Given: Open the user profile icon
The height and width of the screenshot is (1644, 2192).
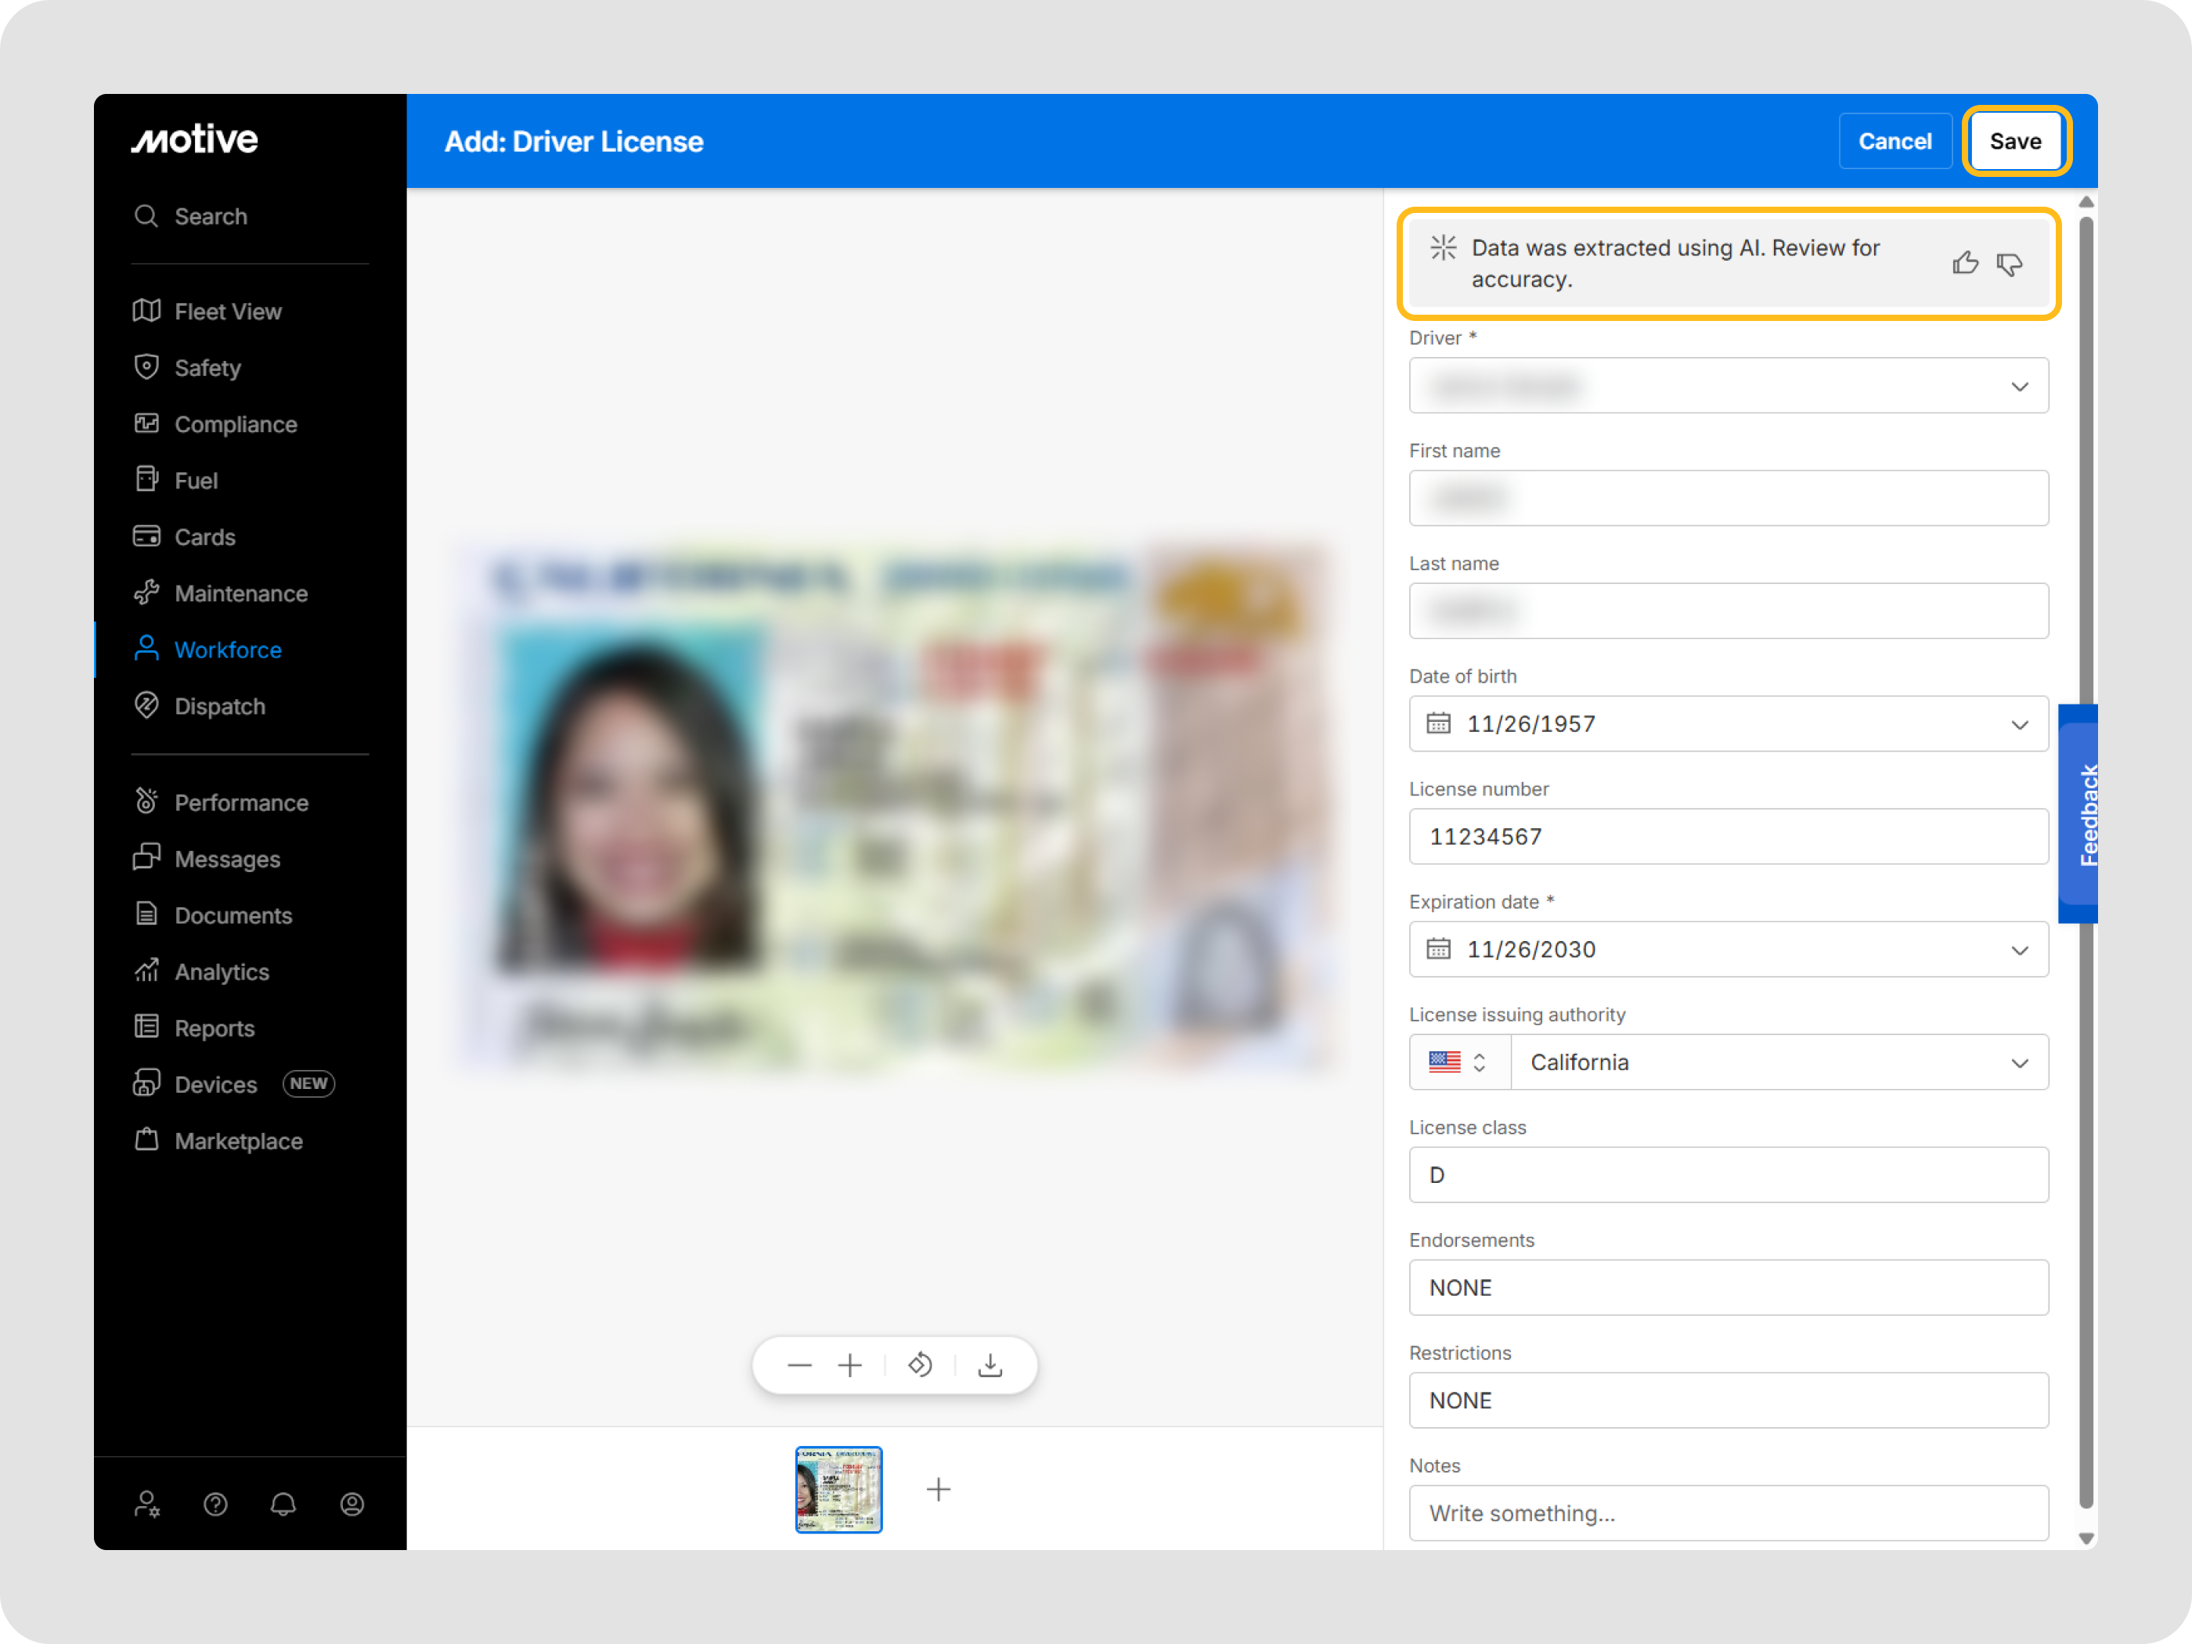Looking at the screenshot, I should tap(352, 1505).
